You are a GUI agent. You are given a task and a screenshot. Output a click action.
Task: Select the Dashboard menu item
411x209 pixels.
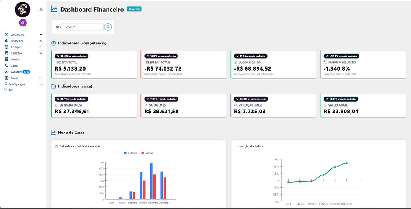click(18, 34)
